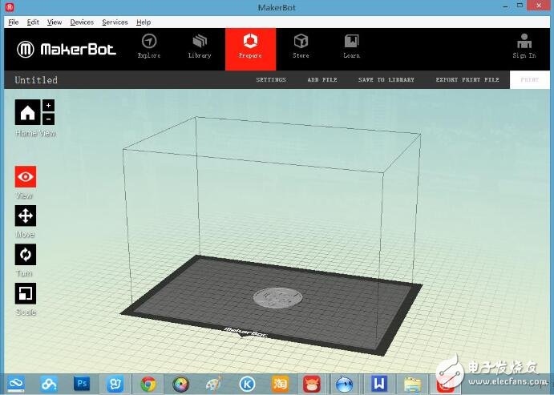Select the View eye tool
This screenshot has height=395, width=554.
pos(26,177)
